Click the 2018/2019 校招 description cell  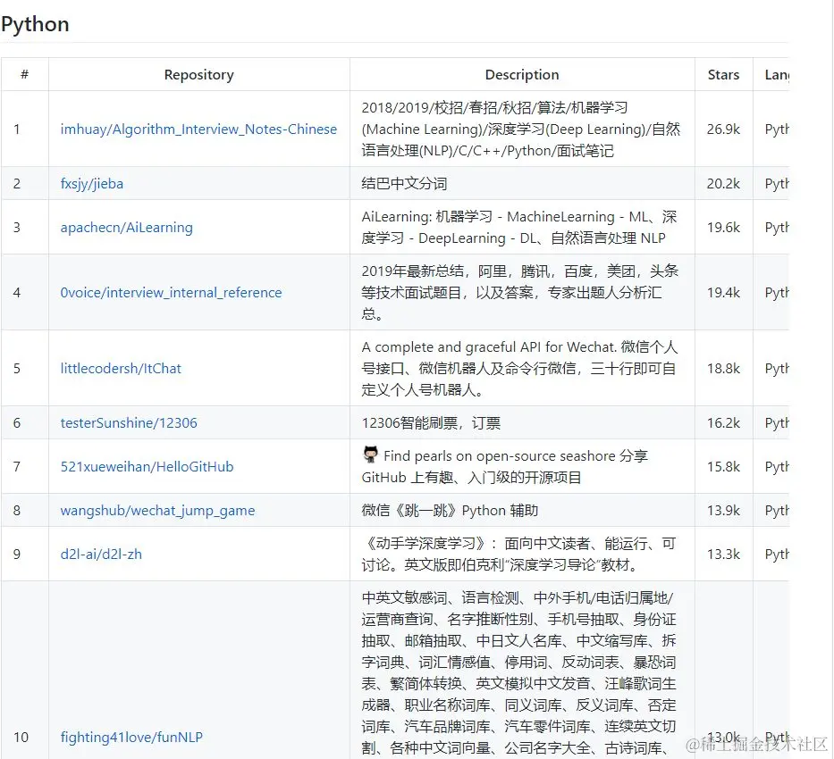[521, 129]
